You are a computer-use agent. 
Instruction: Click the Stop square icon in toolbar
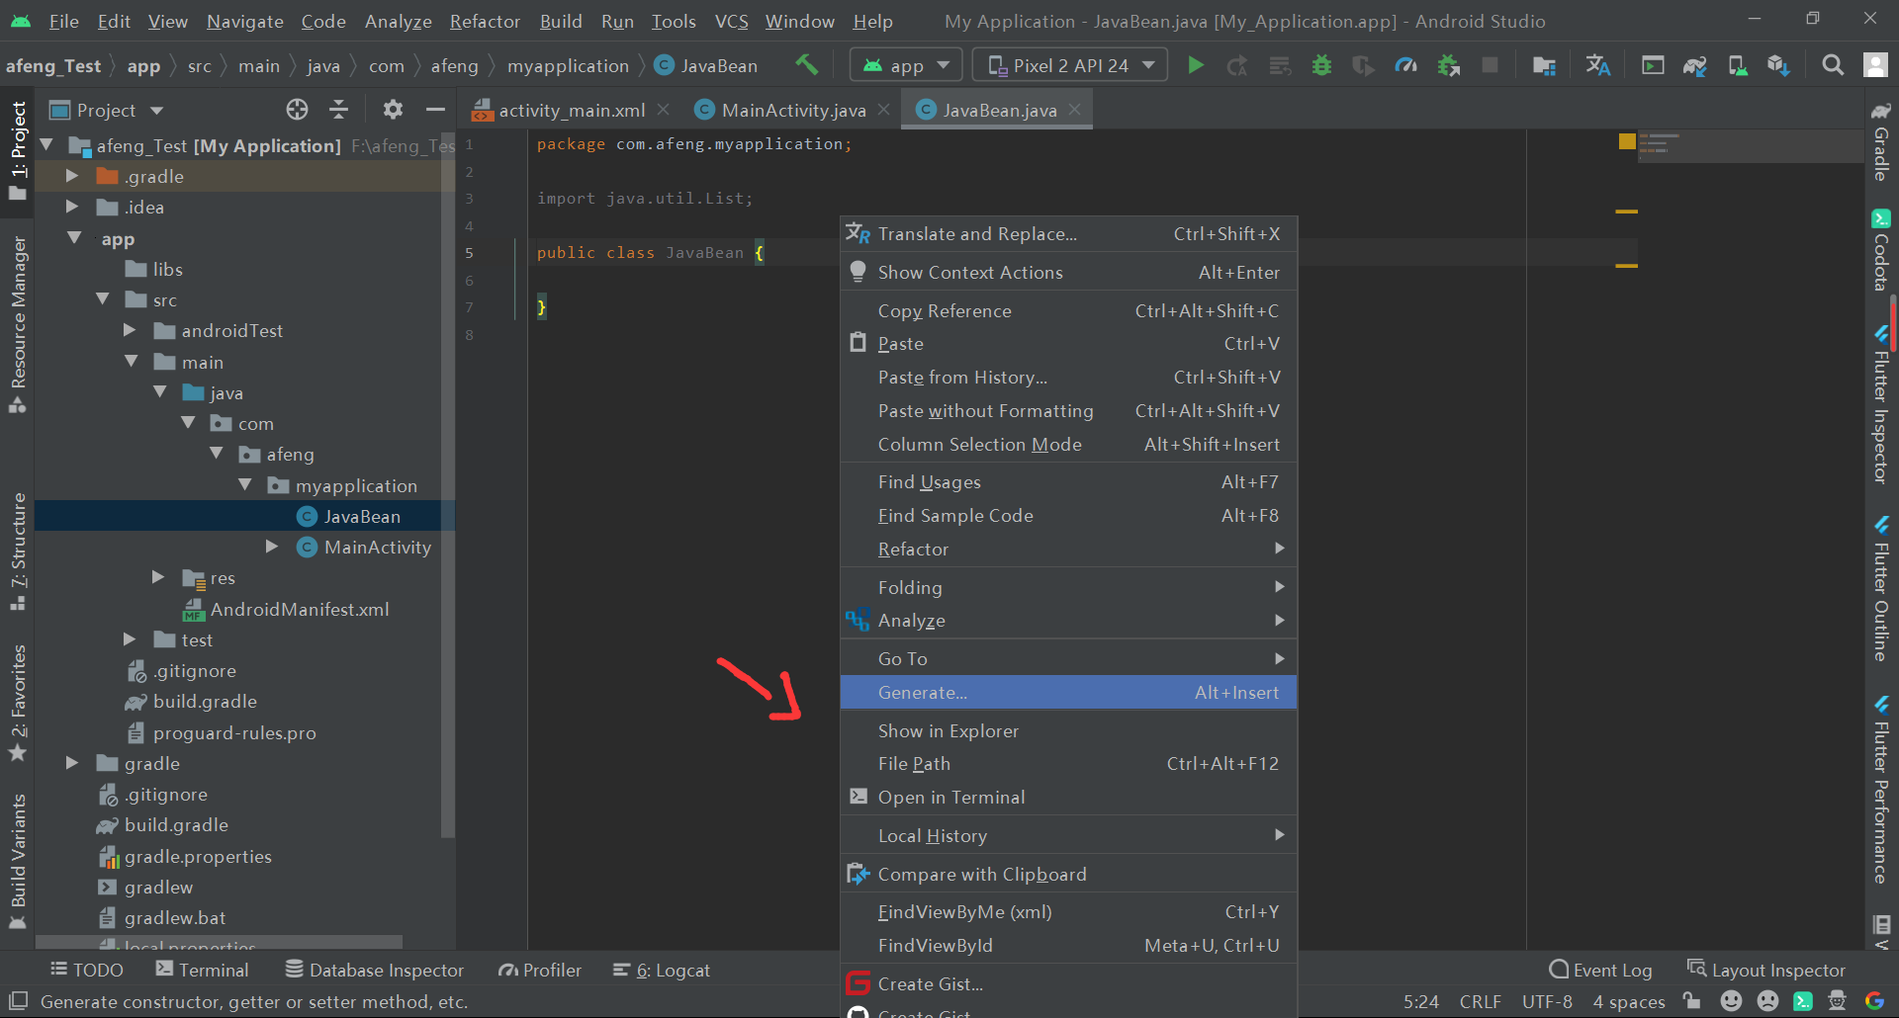[x=1490, y=65]
